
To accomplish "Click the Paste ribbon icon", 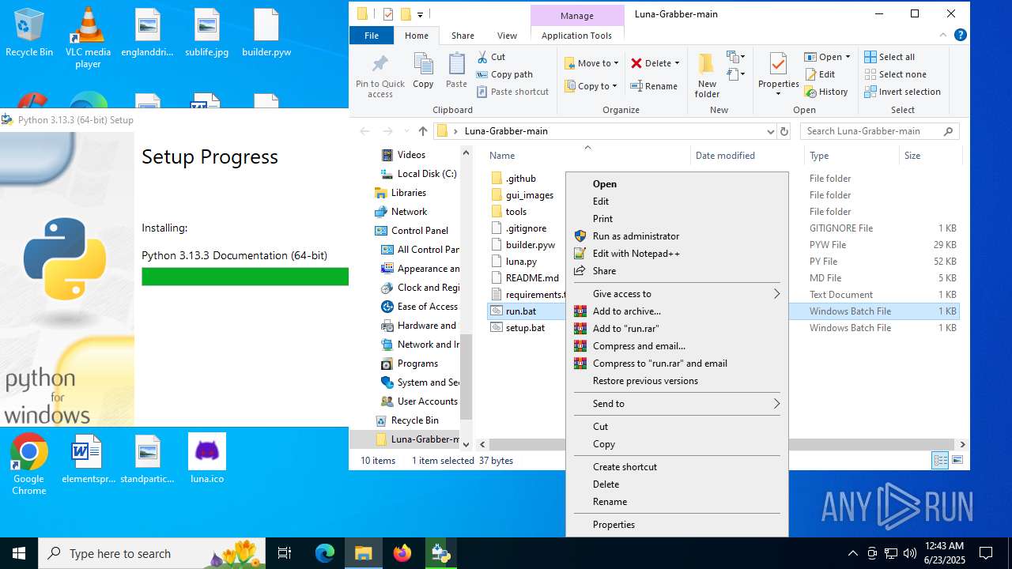I will point(456,71).
